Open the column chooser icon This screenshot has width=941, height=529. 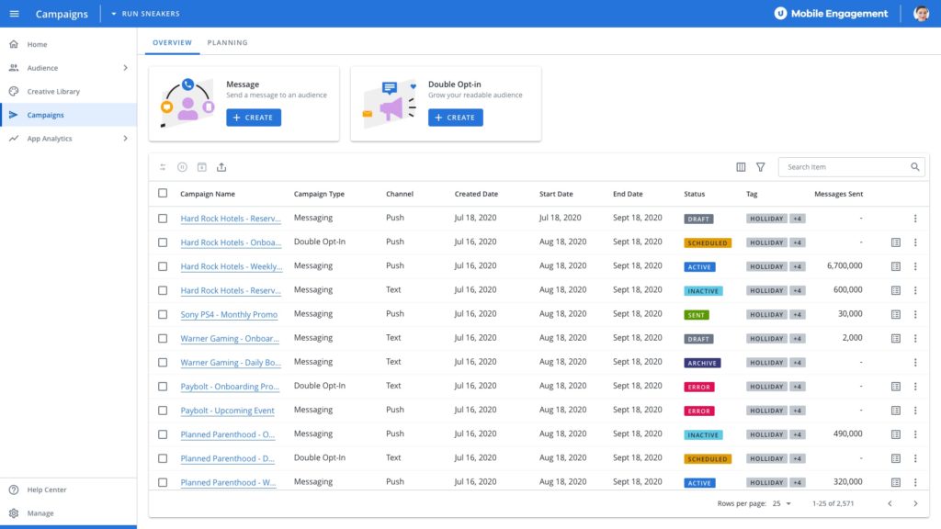(x=742, y=167)
